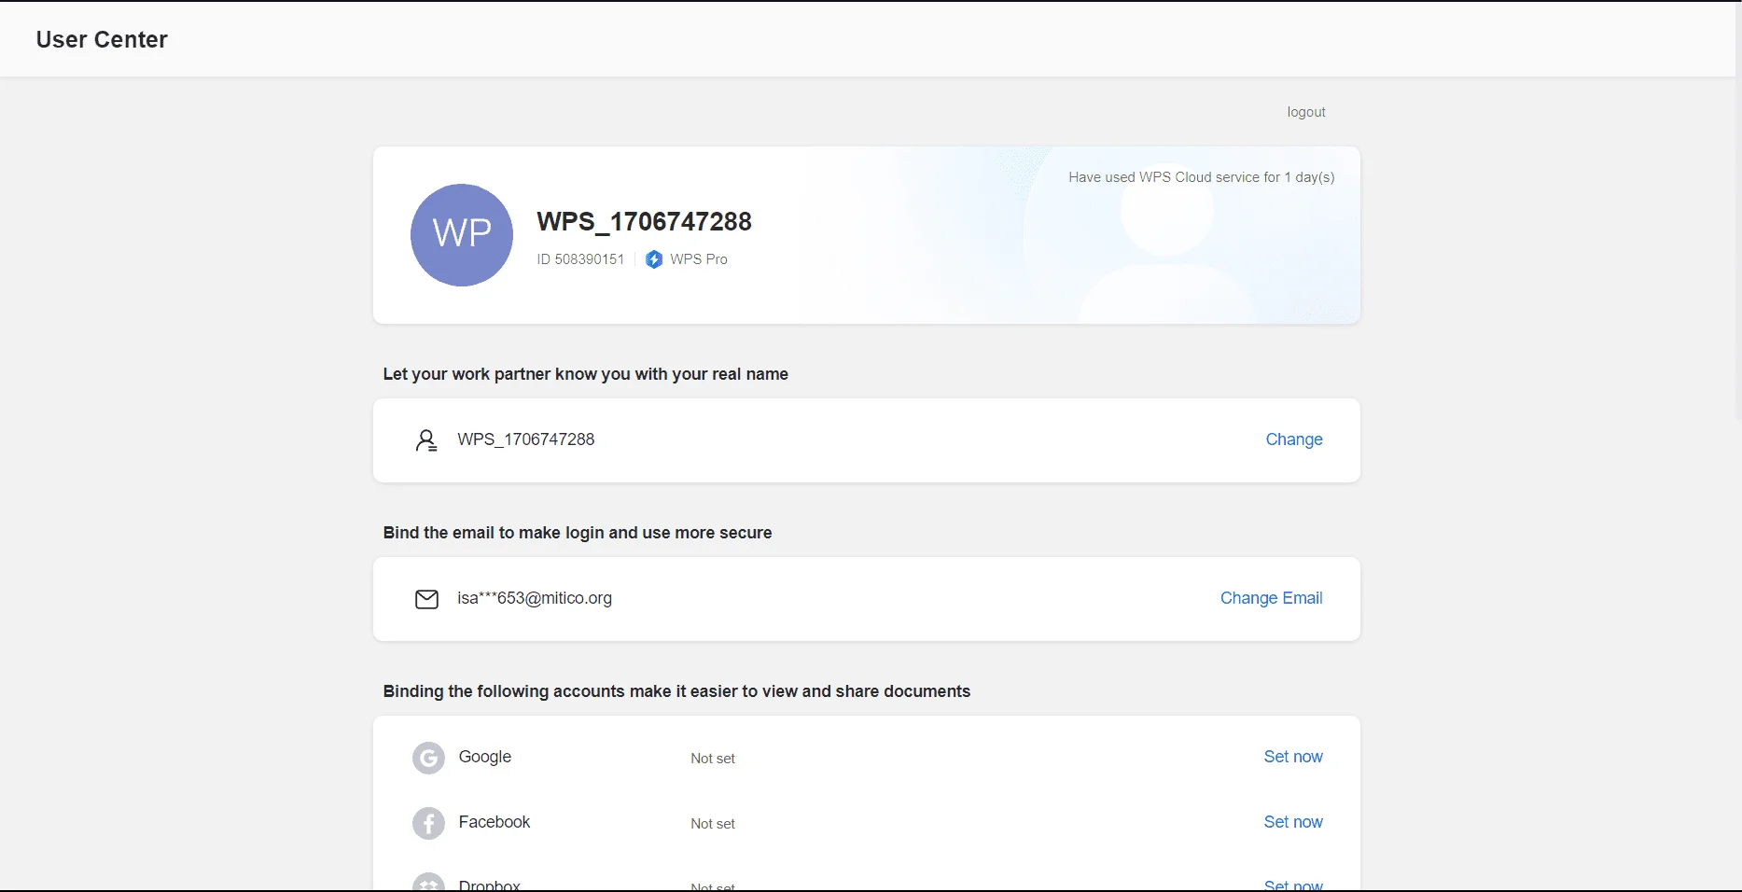Click the Facebook logo icon

point(428,823)
